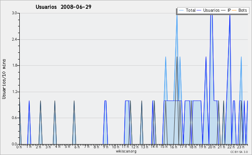Click the '21 h' x-axis label
This screenshot has width=252, height=155.
pyautogui.click(x=221, y=147)
